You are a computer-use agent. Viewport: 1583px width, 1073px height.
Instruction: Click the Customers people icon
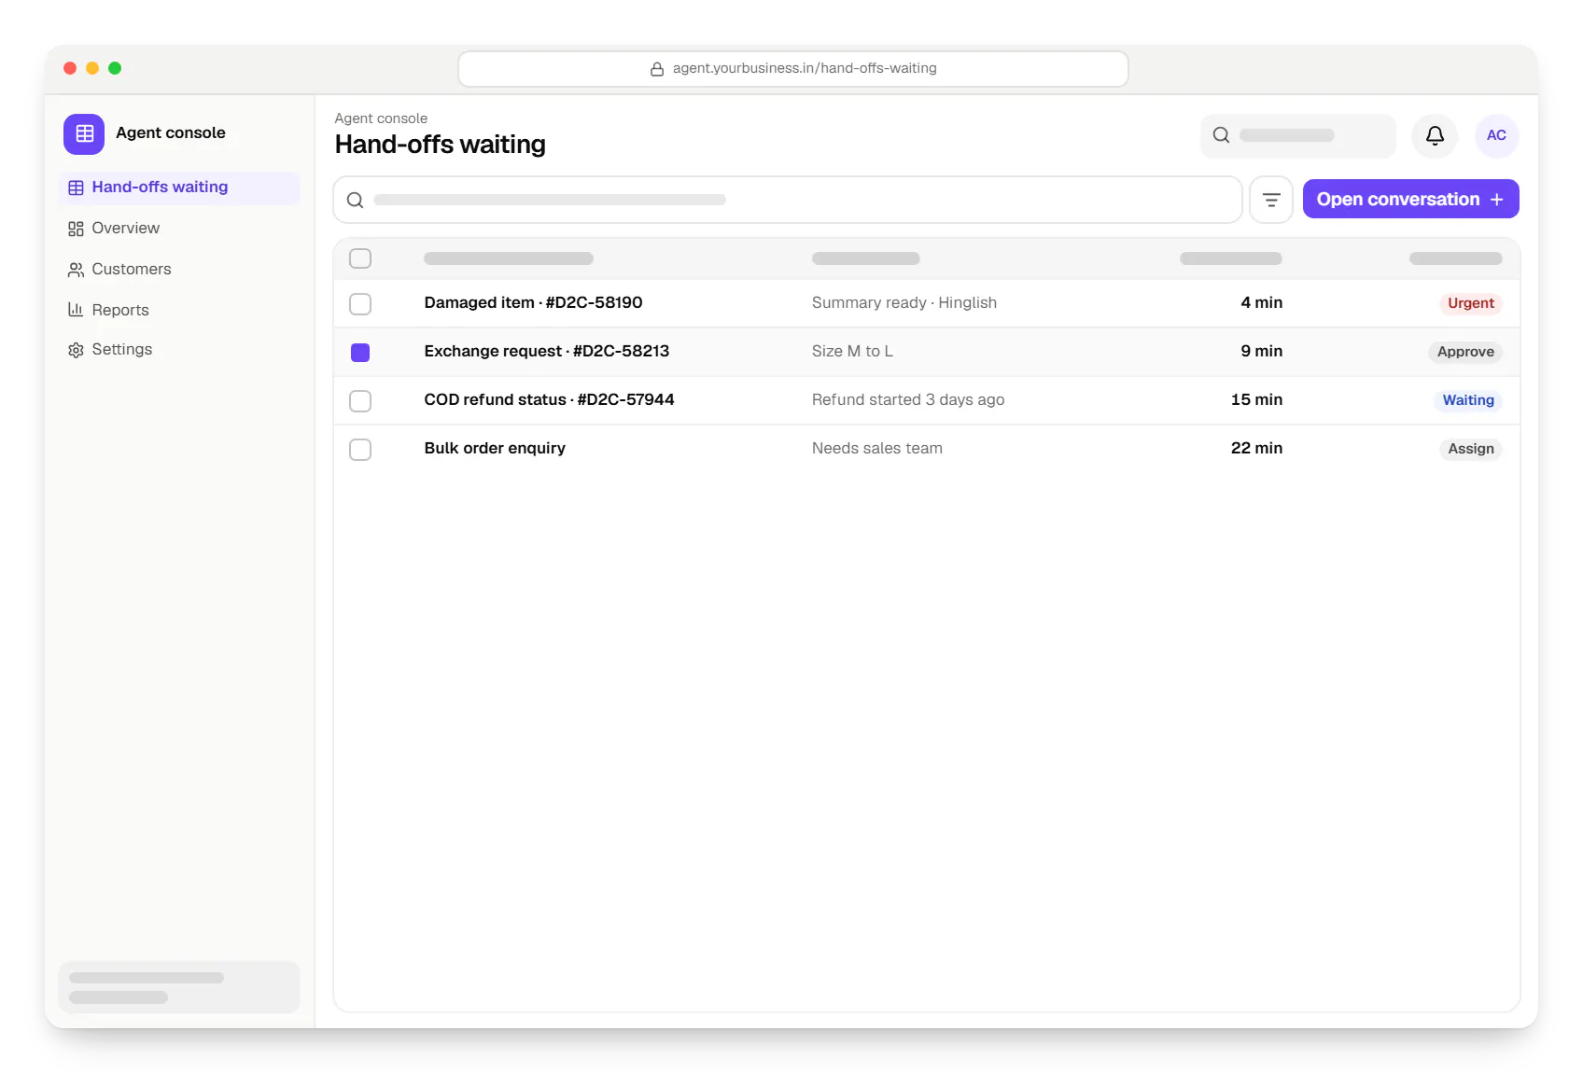pyautogui.click(x=76, y=270)
